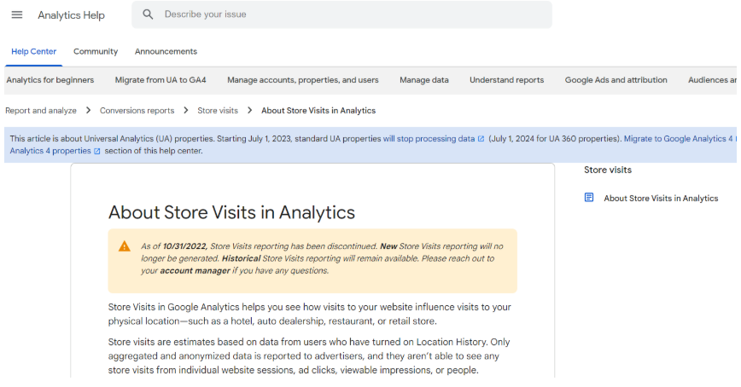This screenshot has width=741, height=387.
Task: Click chevron after 'Report and analyze' breadcrumb
Action: click(88, 111)
